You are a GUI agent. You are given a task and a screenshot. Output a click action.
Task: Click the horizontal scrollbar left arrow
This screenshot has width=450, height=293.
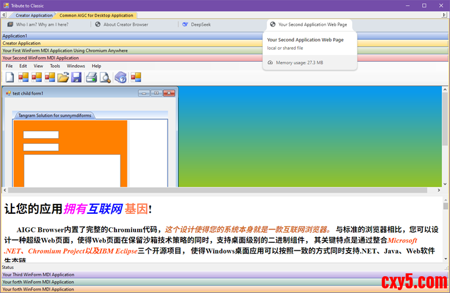point(5,190)
